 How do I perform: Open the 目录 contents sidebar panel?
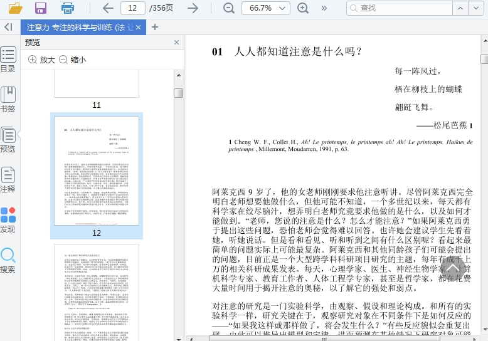pos(8,60)
